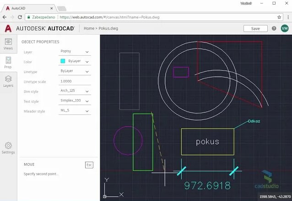
Task: Save the drawing with the Save button
Action: click(255, 29)
